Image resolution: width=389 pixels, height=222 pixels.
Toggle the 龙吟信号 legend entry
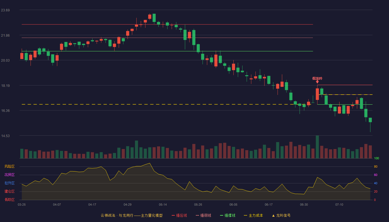coord(281,215)
